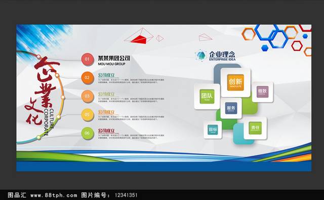Click the red triangle graphic at top
The width and height of the screenshot is (324, 200).
click(x=139, y=39)
